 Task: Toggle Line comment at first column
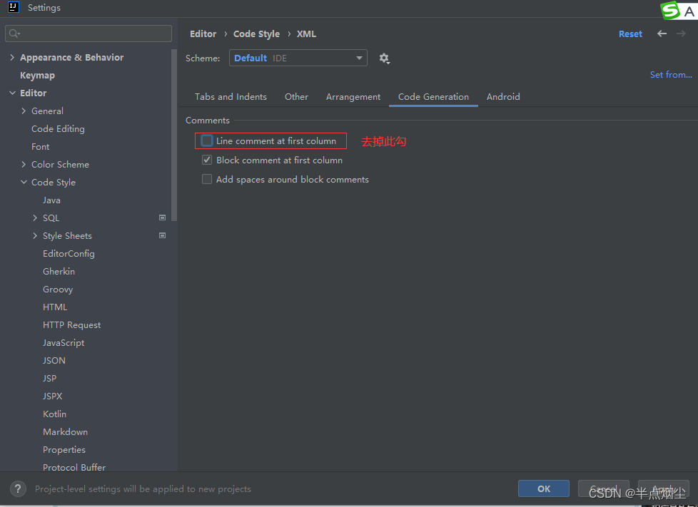click(207, 140)
